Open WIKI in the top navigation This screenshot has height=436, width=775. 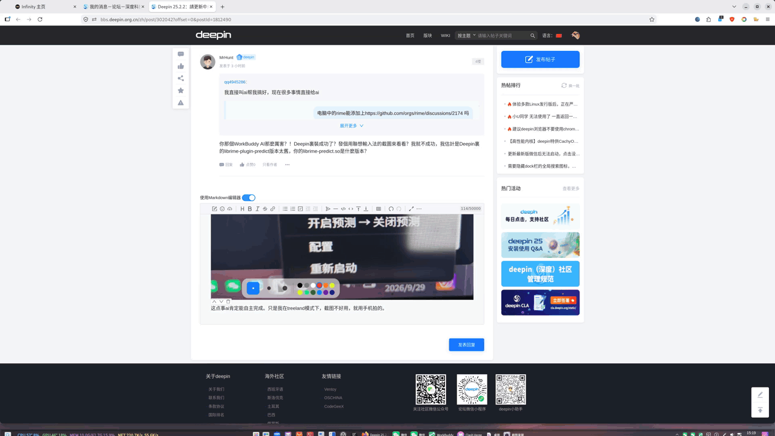pyautogui.click(x=446, y=36)
